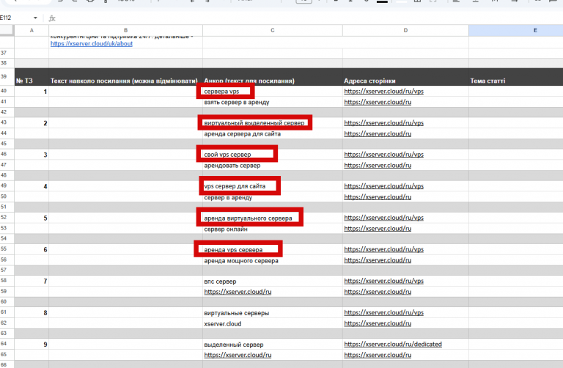Select column C header
563x368 pixels.
pos(273,31)
